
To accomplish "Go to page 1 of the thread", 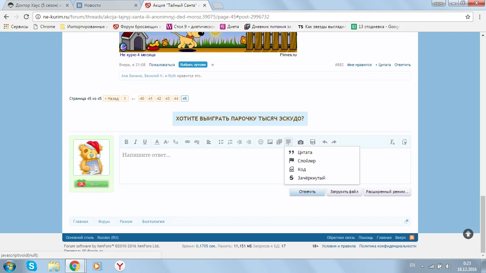I will click(x=125, y=98).
